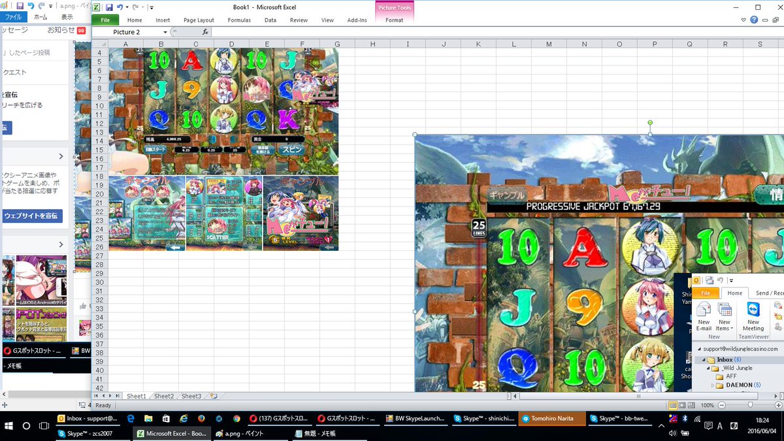Open the Outlook orange File tab
Viewport: 784px width, 441px height.
click(706, 293)
